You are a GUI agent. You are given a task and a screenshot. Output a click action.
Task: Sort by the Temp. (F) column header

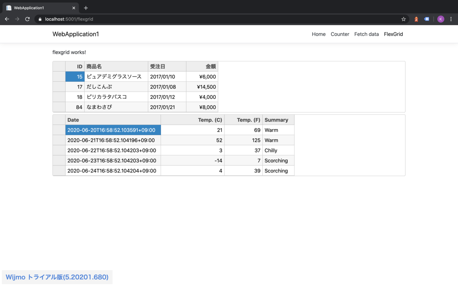click(244, 120)
